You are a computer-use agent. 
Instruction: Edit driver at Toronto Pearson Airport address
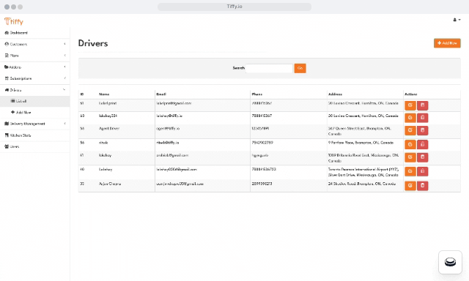410,171
